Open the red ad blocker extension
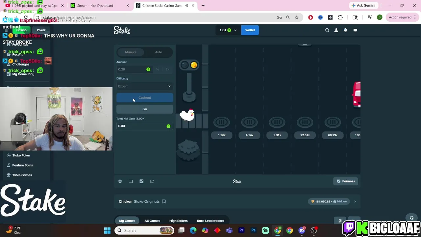421x237 pixels. tap(310, 17)
